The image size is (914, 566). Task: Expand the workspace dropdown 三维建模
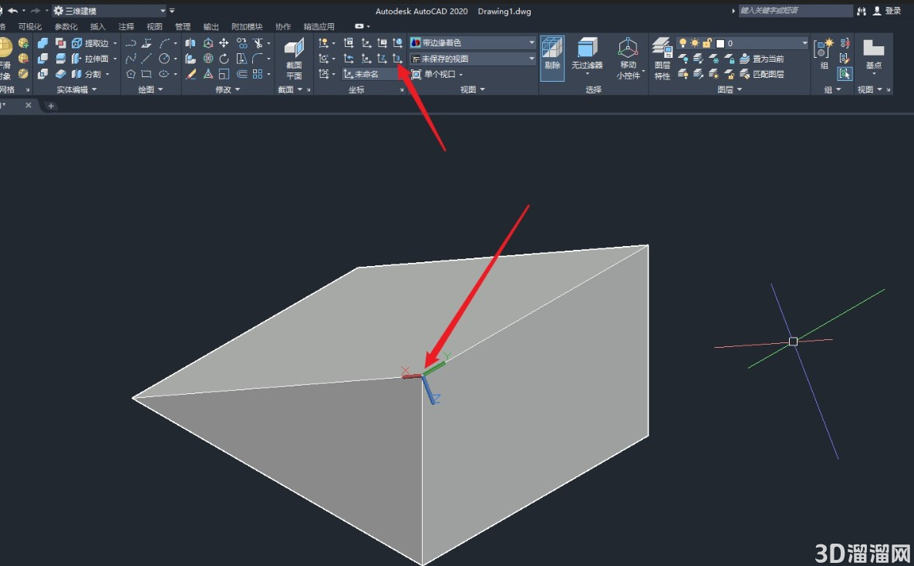[x=110, y=11]
